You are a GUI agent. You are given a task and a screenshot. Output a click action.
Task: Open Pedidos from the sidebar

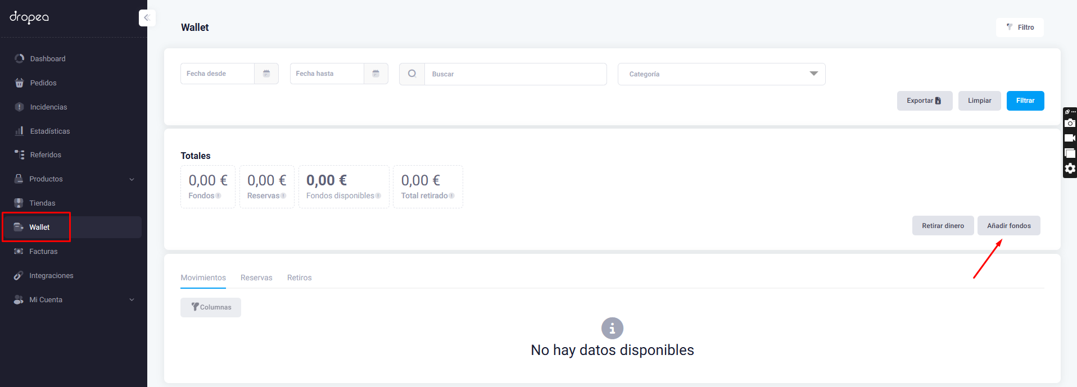(43, 83)
